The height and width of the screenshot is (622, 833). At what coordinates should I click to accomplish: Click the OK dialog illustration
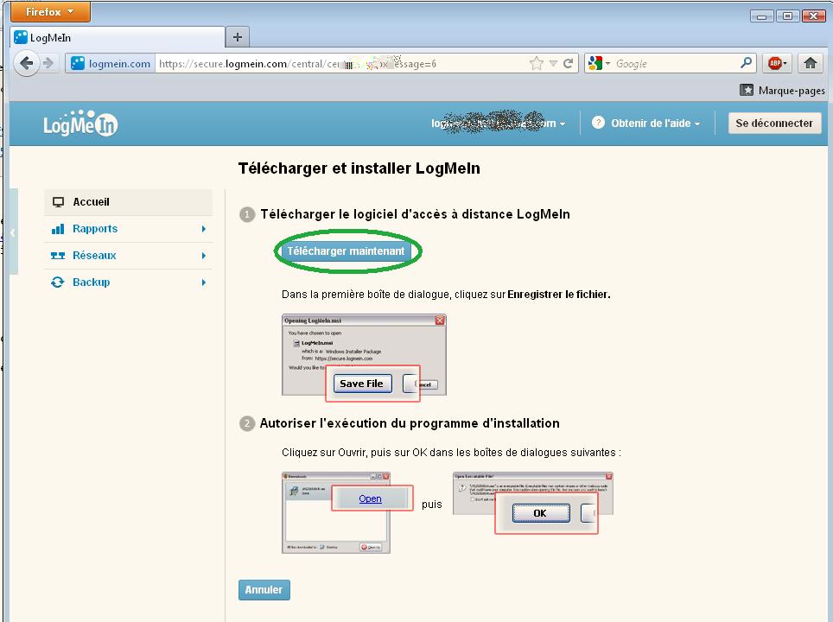533,503
